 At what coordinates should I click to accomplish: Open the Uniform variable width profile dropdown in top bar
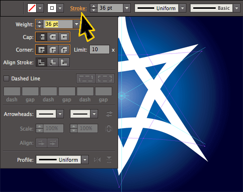coord(182,8)
